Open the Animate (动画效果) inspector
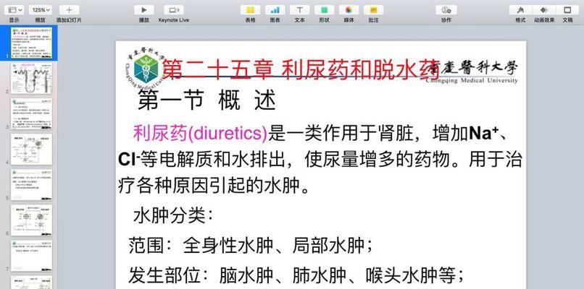584x289 pixels. pyautogui.click(x=544, y=10)
